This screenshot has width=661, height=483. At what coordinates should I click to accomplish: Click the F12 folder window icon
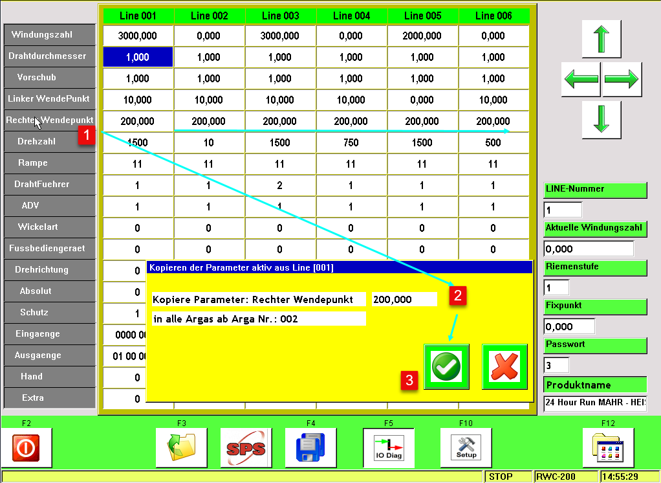(x=608, y=447)
